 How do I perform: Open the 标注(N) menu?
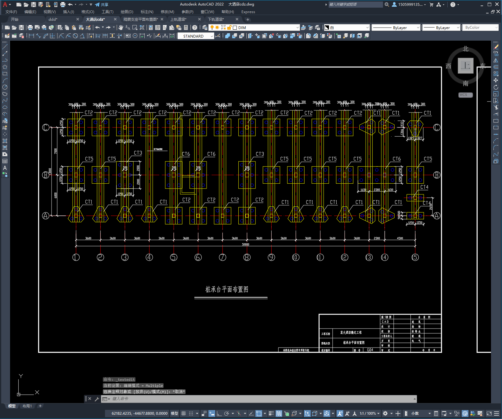point(147,12)
